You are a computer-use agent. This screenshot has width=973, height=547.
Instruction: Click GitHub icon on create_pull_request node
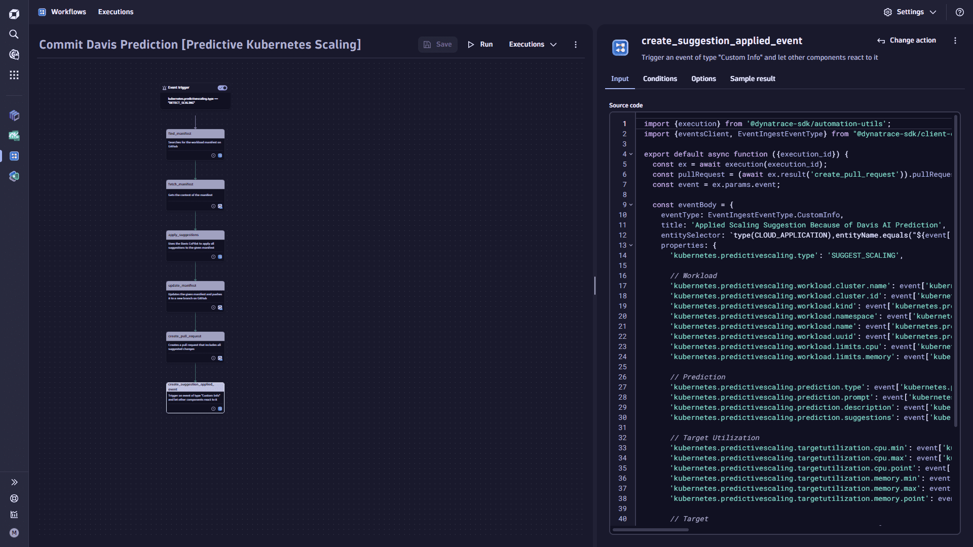[x=220, y=358]
